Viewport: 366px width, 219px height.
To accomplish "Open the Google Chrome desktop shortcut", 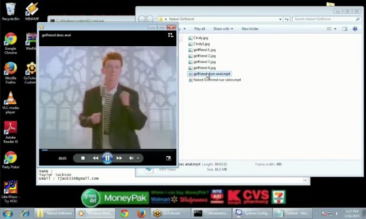I will [x=10, y=43].
